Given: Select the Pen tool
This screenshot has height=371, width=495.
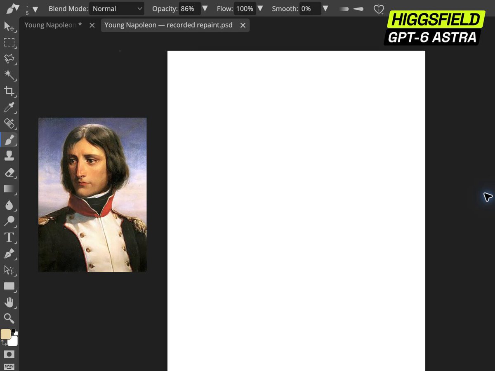Looking at the screenshot, I should (x=9, y=254).
